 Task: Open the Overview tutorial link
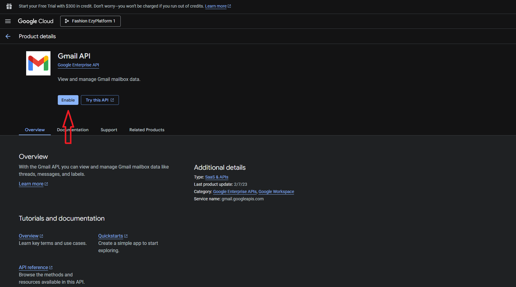click(29, 236)
